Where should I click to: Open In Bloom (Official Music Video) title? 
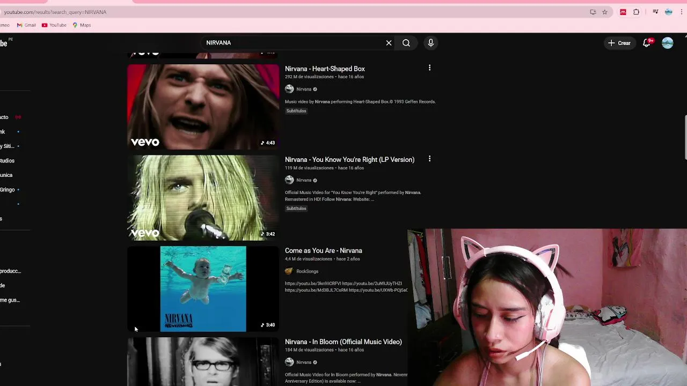[343, 342]
